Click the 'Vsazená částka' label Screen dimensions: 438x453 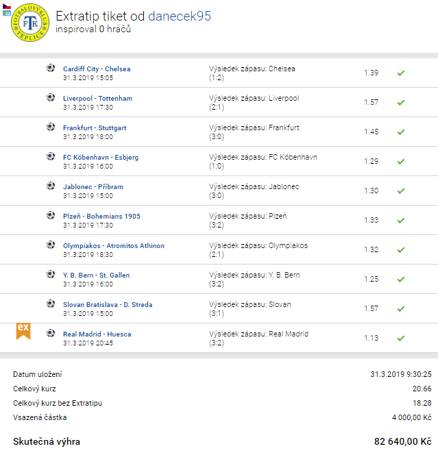(40, 418)
